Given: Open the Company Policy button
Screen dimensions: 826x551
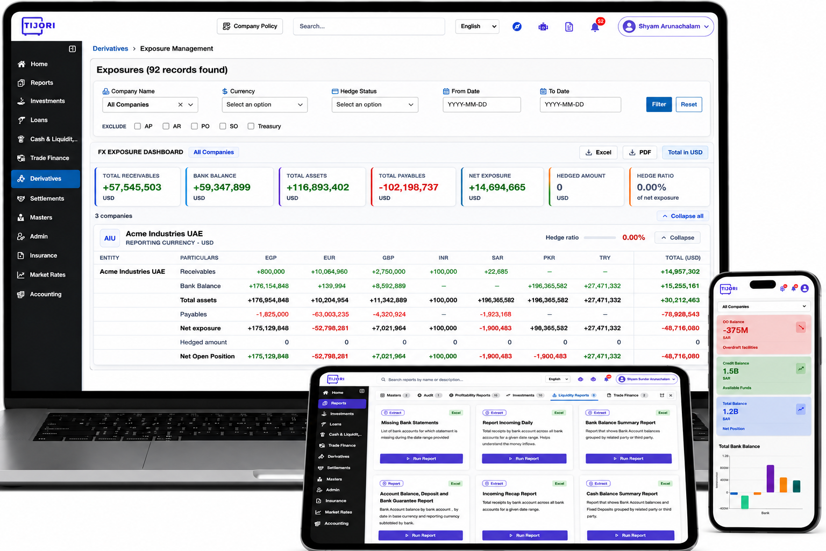Looking at the screenshot, I should pos(250,26).
